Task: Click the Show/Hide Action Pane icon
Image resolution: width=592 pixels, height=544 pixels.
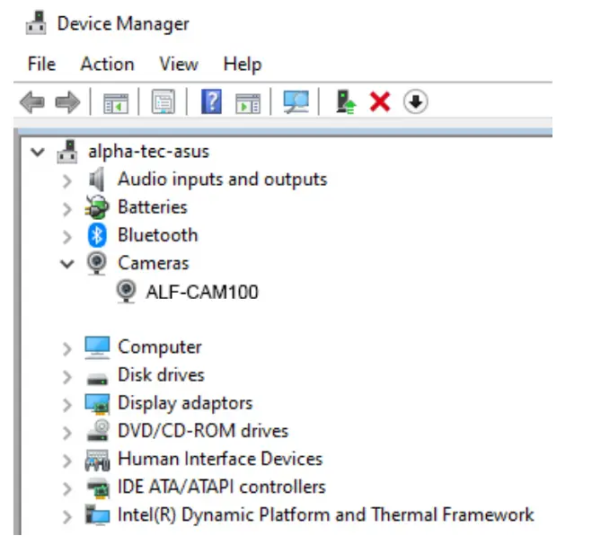Action: (x=248, y=103)
